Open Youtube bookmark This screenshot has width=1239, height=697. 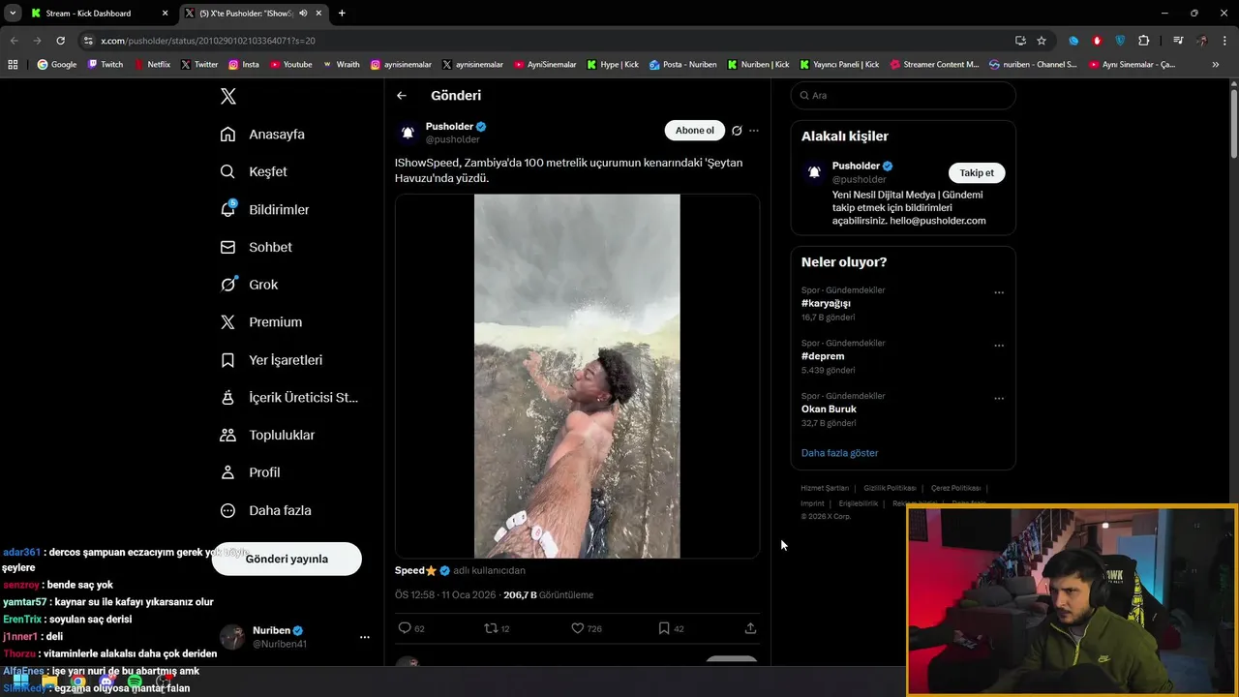click(x=291, y=64)
